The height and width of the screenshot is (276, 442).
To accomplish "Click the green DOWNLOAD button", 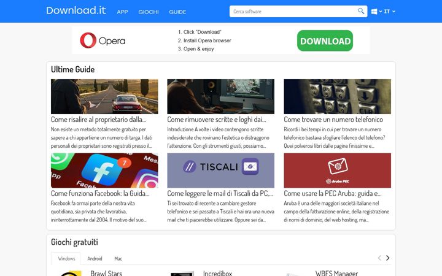I will 325,41.
